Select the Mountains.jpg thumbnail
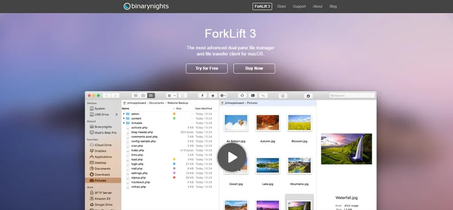This screenshot has height=210, width=453. tap(299, 165)
